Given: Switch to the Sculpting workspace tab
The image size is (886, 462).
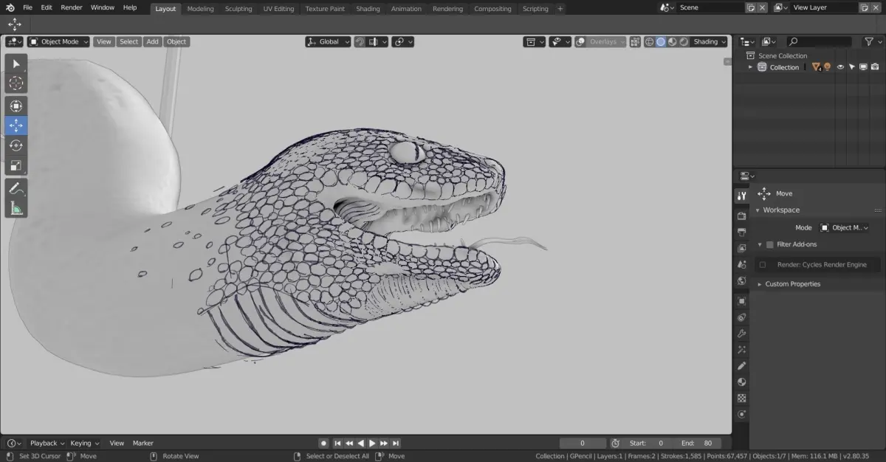Looking at the screenshot, I should (238, 9).
